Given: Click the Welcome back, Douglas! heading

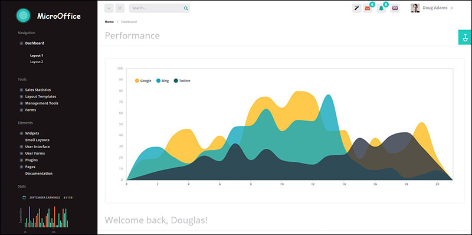Looking at the screenshot, I should tap(156, 220).
